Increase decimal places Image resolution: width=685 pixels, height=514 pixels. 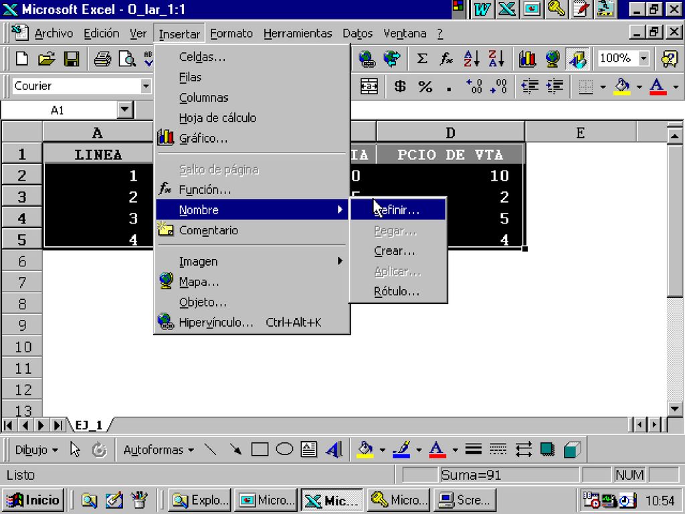474,86
